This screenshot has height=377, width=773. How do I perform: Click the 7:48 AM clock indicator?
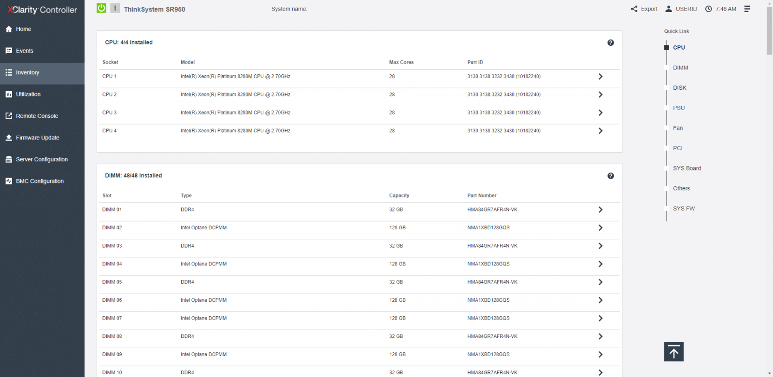[721, 9]
